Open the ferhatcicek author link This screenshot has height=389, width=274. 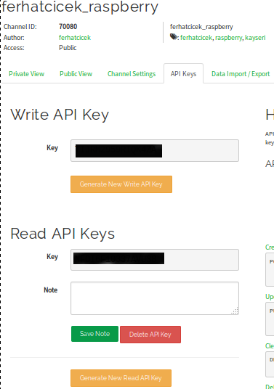[75, 38]
